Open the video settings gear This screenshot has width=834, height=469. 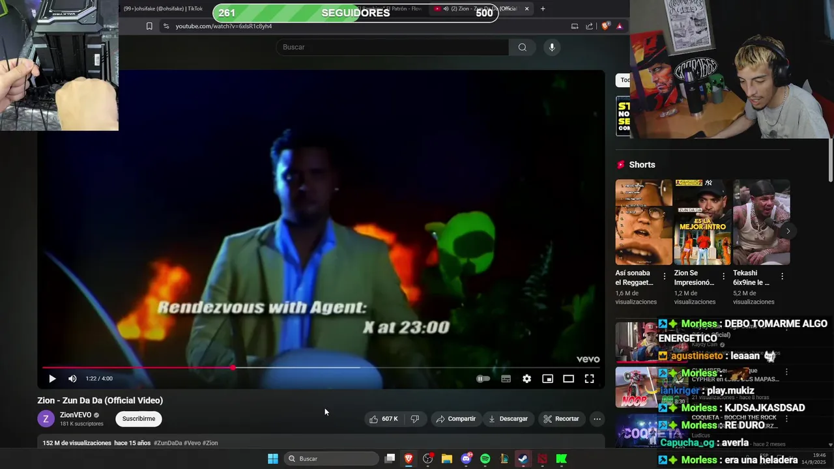click(x=526, y=378)
